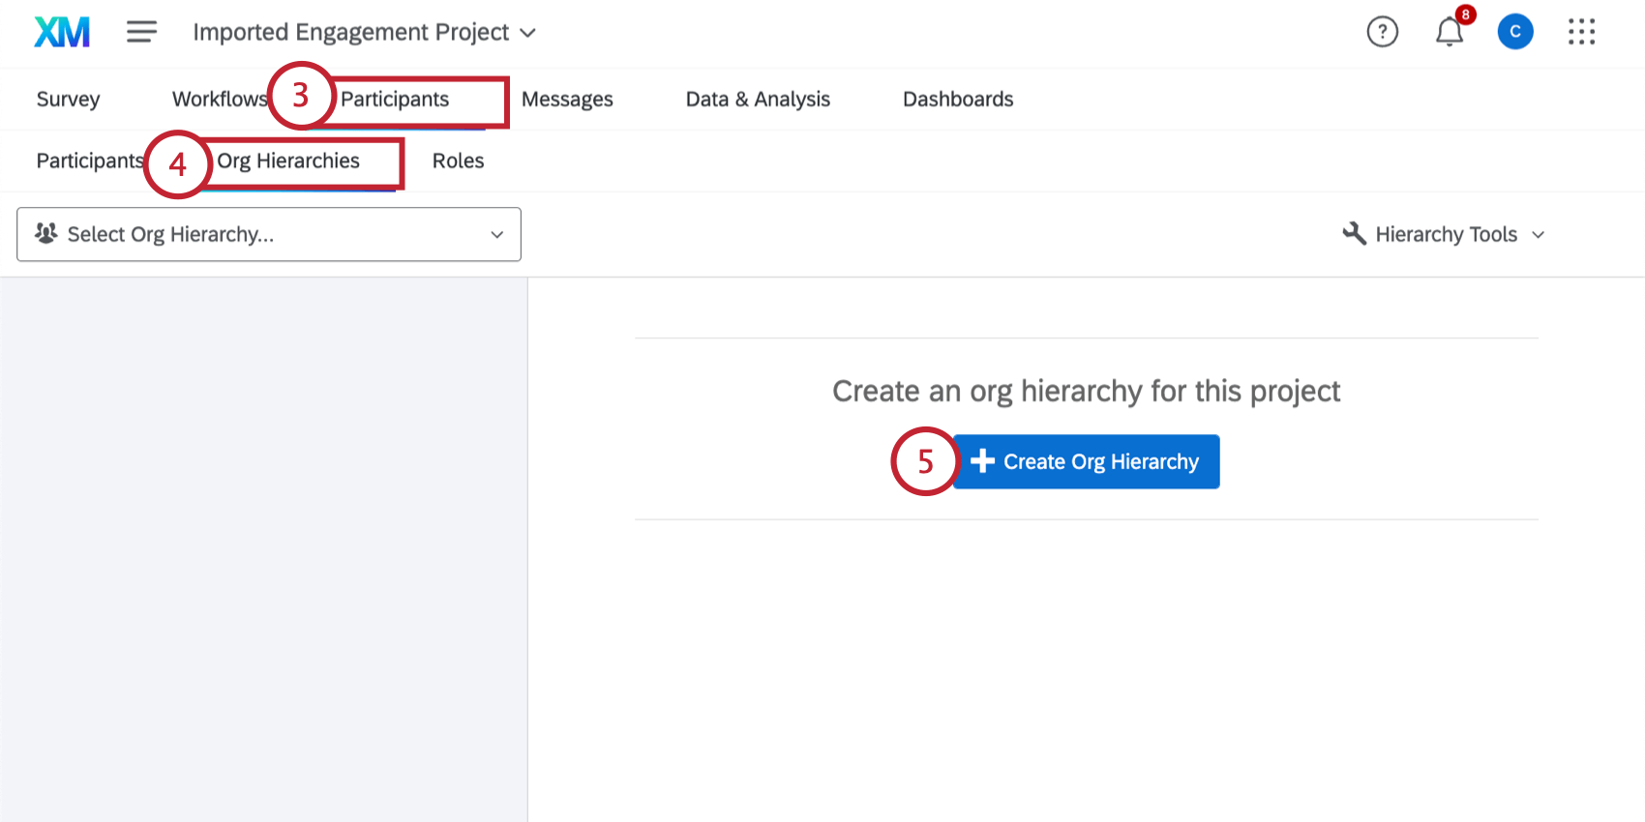Image resolution: width=1645 pixels, height=822 pixels.
Task: Select the Roles sub-tab
Action: pyautogui.click(x=458, y=161)
